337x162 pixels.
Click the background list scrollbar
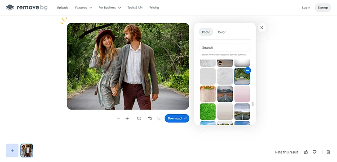pyautogui.click(x=253, y=104)
